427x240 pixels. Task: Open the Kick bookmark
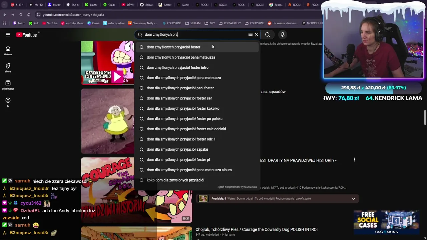pyautogui.click(x=34, y=23)
